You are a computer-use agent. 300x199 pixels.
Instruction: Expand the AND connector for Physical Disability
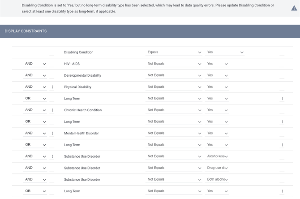pyautogui.click(x=35, y=87)
